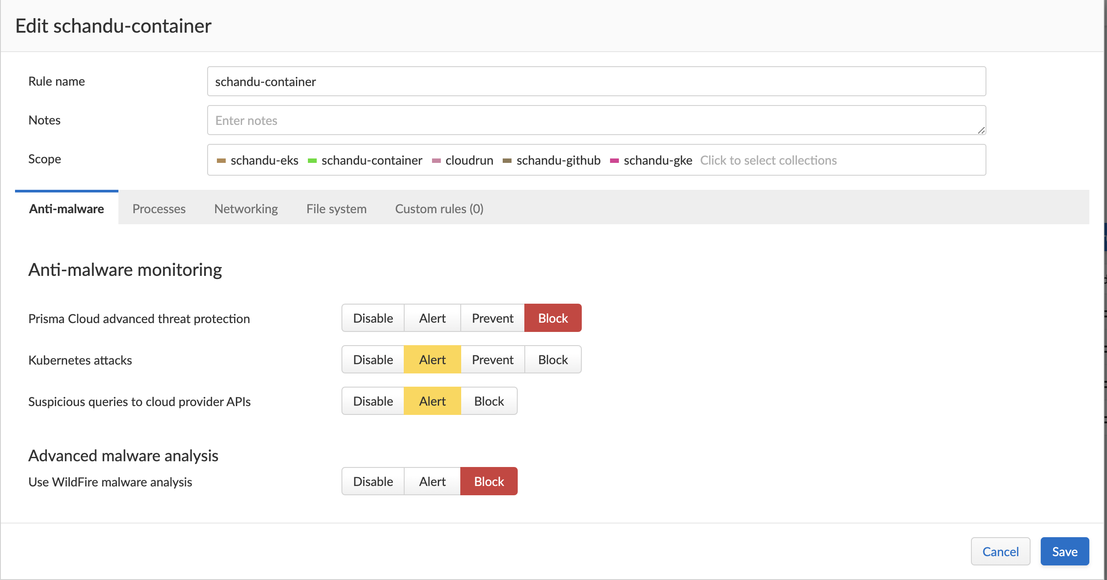This screenshot has width=1107, height=580.
Task: Open the Networking tab
Action: pos(246,208)
